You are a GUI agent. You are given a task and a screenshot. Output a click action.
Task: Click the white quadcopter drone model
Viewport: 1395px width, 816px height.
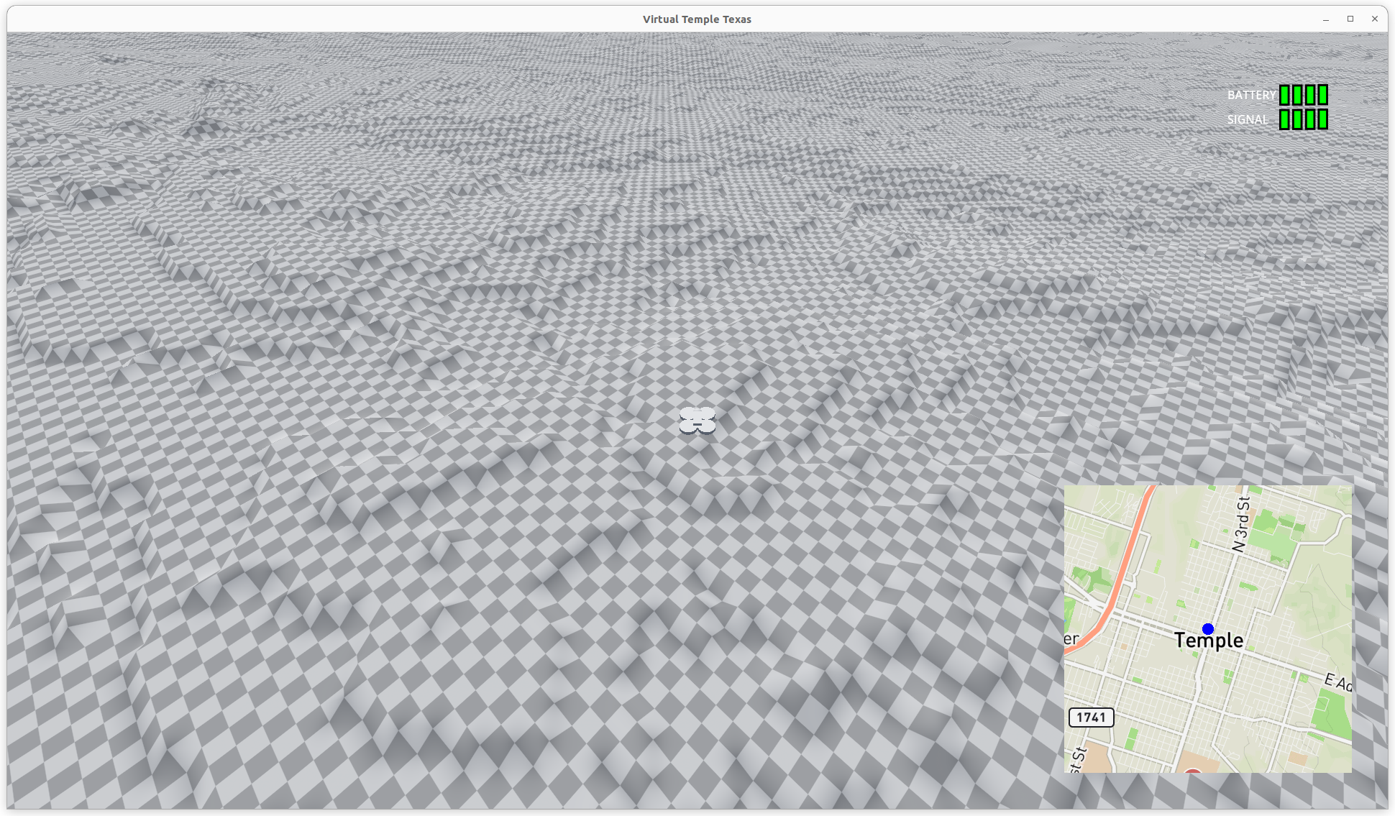click(697, 421)
